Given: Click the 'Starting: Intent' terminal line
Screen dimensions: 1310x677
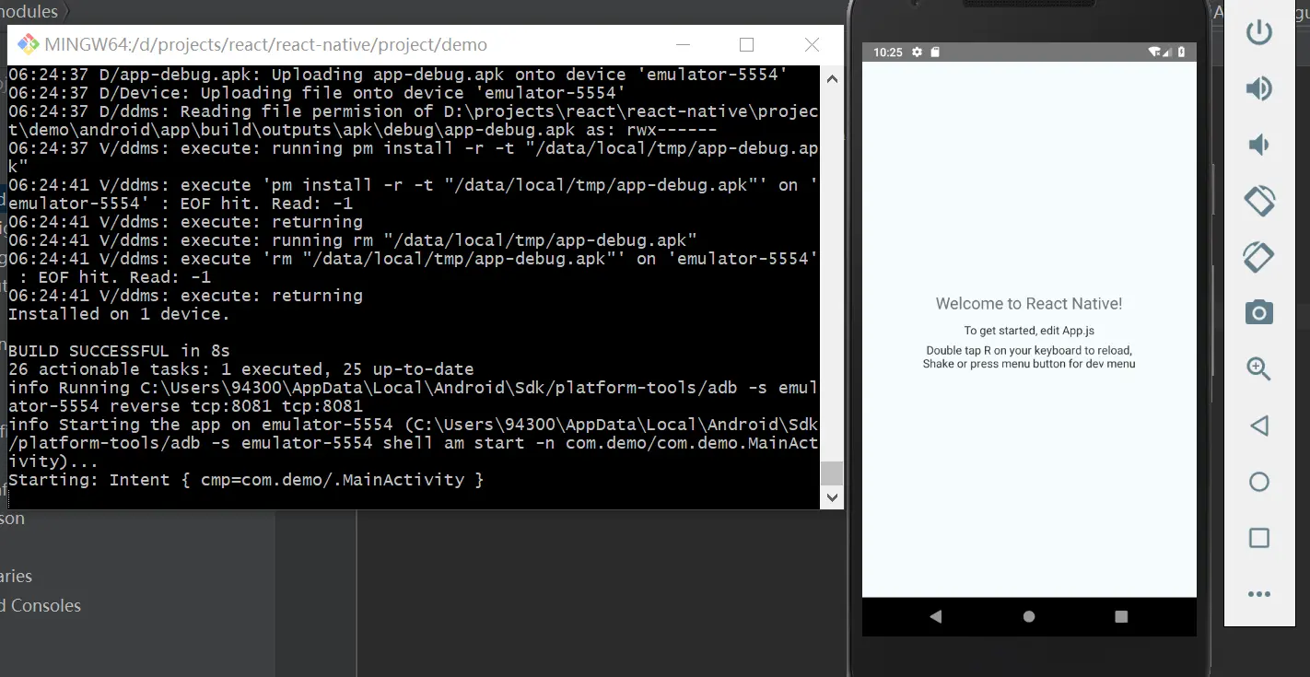Looking at the screenshot, I should click(x=246, y=480).
